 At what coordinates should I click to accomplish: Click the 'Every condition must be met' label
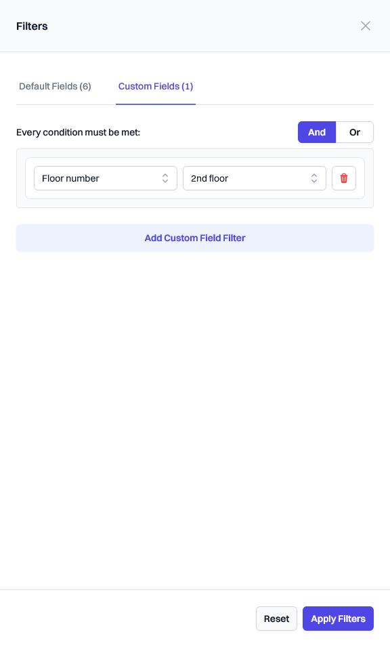[79, 133]
